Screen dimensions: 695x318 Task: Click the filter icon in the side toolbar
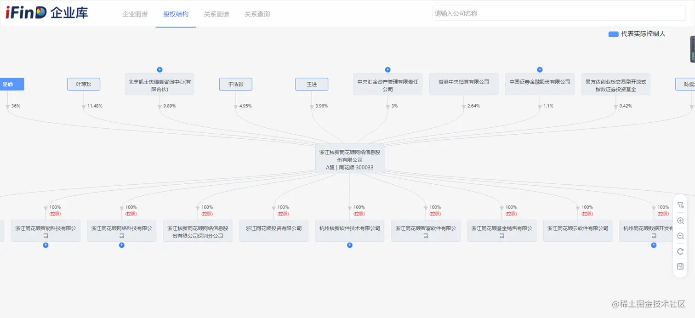[681, 205]
